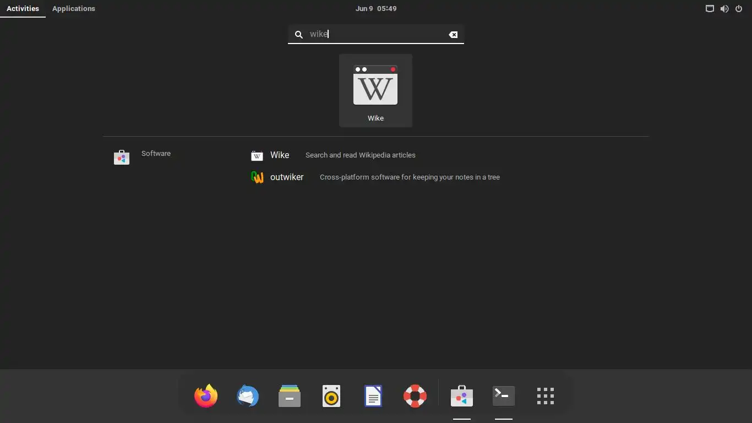Focus the search input containing 'wike'

pyautogui.click(x=376, y=34)
